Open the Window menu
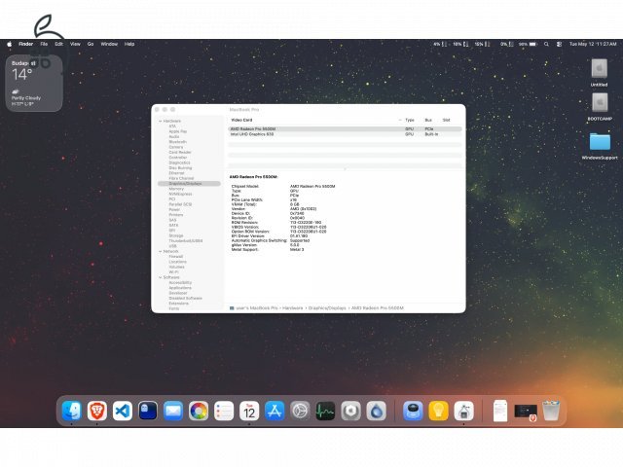This screenshot has width=623, height=467. (109, 44)
